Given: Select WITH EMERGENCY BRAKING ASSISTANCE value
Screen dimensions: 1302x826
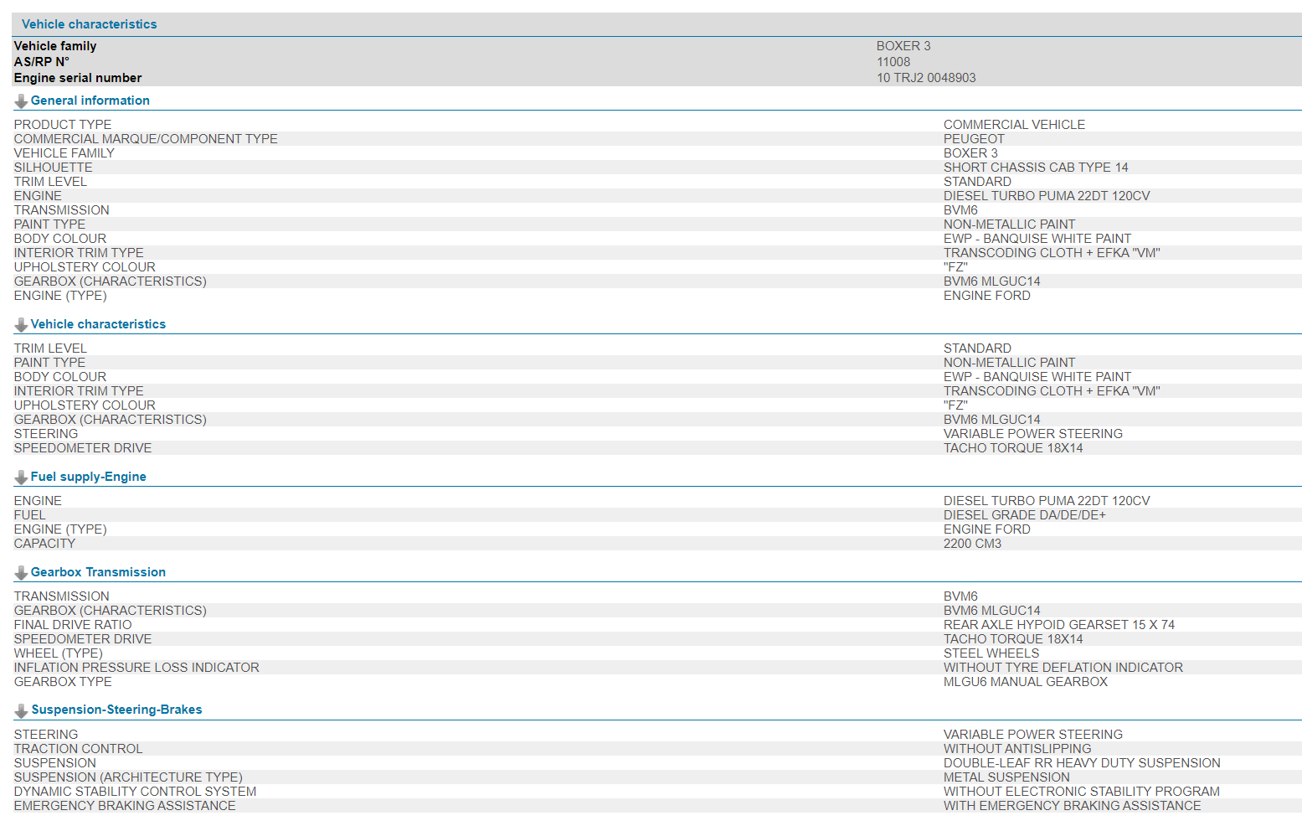Looking at the screenshot, I should tap(1072, 806).
